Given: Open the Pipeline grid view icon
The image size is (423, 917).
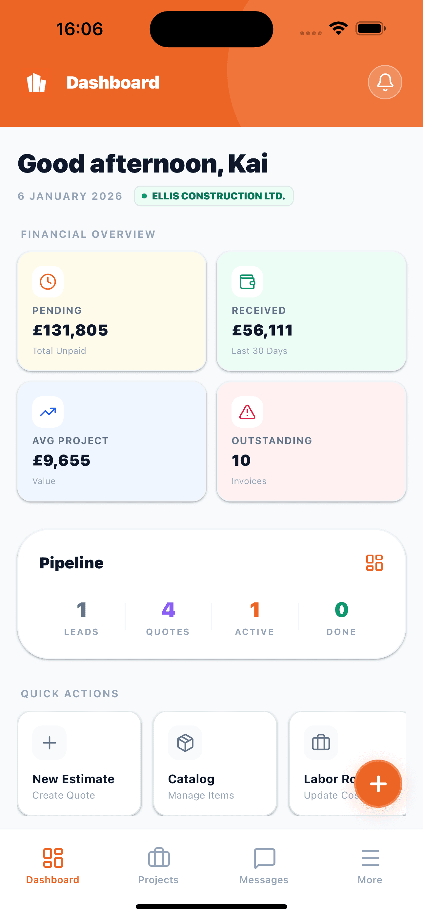Looking at the screenshot, I should pos(374,562).
